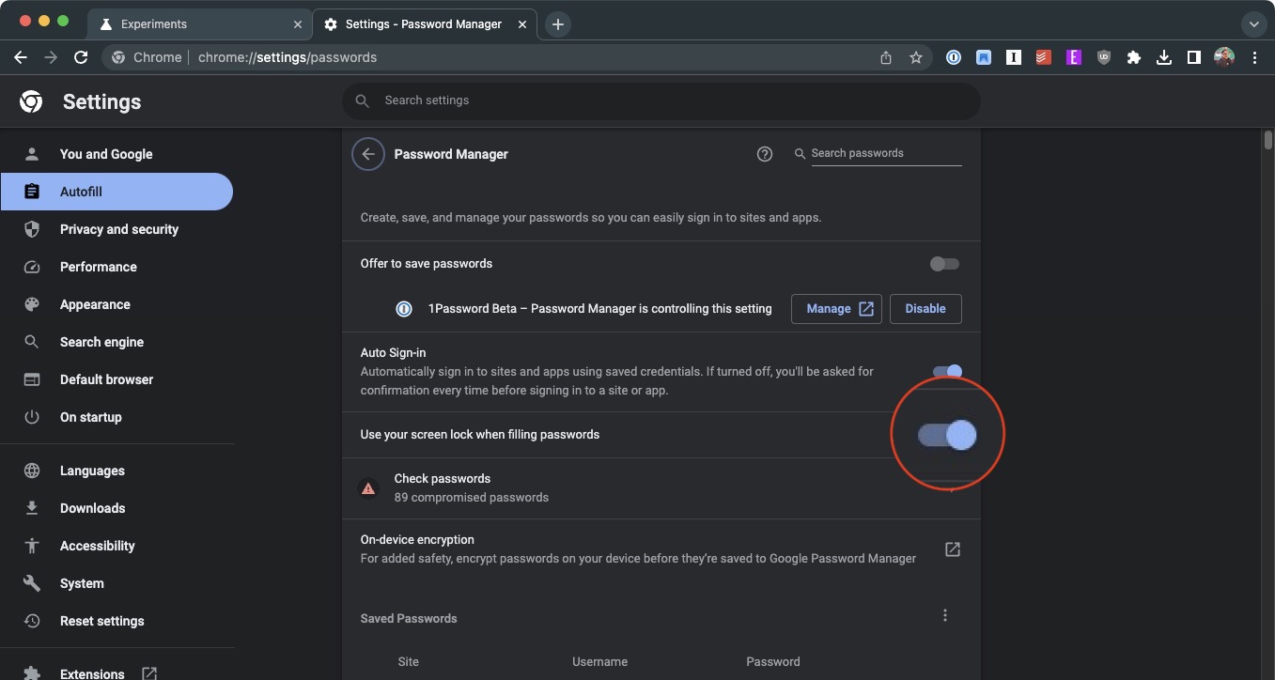Open Appearance settings
Screen dimensions: 1275x680
click(95, 304)
